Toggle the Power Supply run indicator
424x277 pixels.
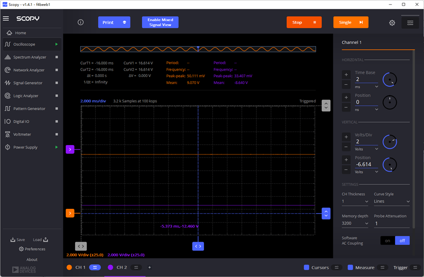56,147
